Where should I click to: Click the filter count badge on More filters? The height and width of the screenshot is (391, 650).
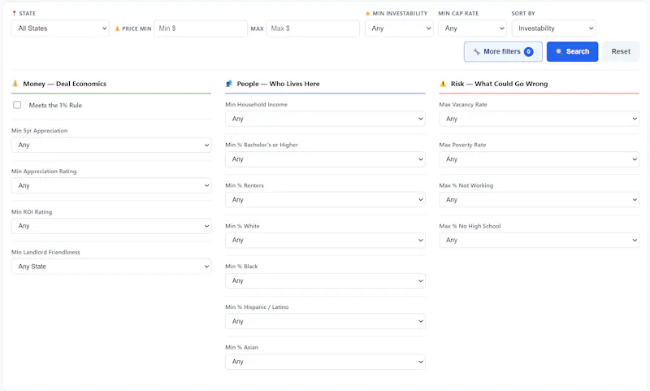tap(529, 51)
